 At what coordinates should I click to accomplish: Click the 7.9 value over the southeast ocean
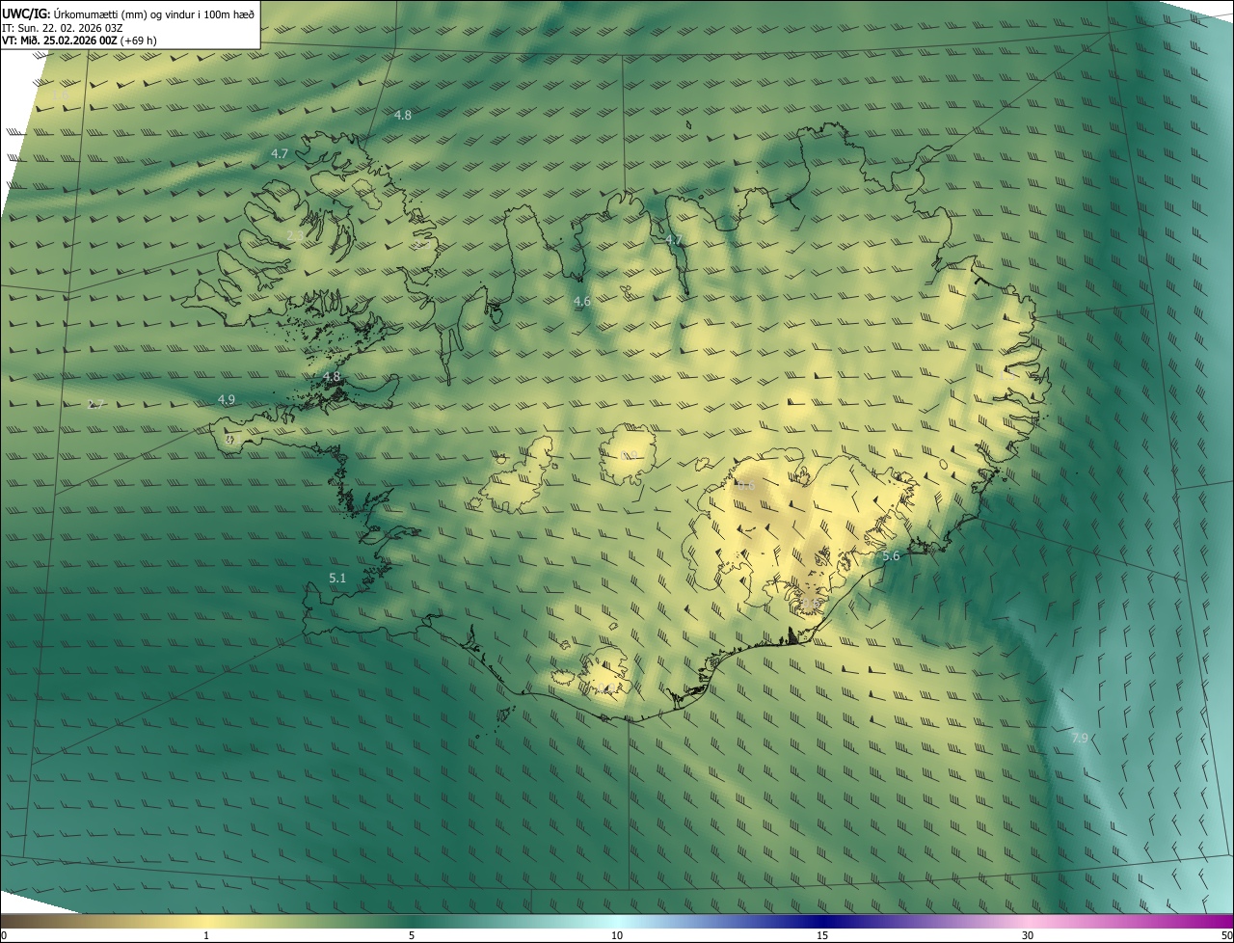pyautogui.click(x=1080, y=738)
